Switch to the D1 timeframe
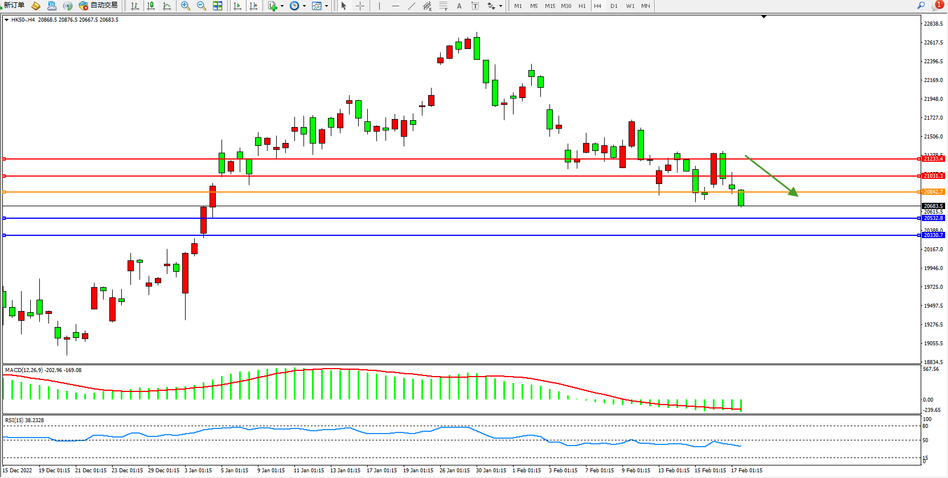This screenshot has width=948, height=478. point(614,6)
